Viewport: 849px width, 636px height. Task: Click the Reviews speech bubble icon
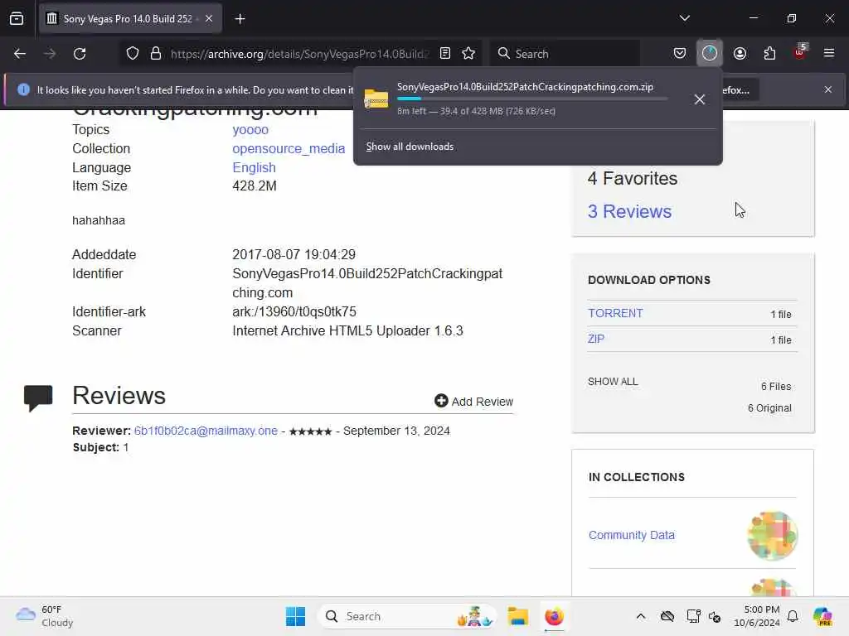[38, 398]
